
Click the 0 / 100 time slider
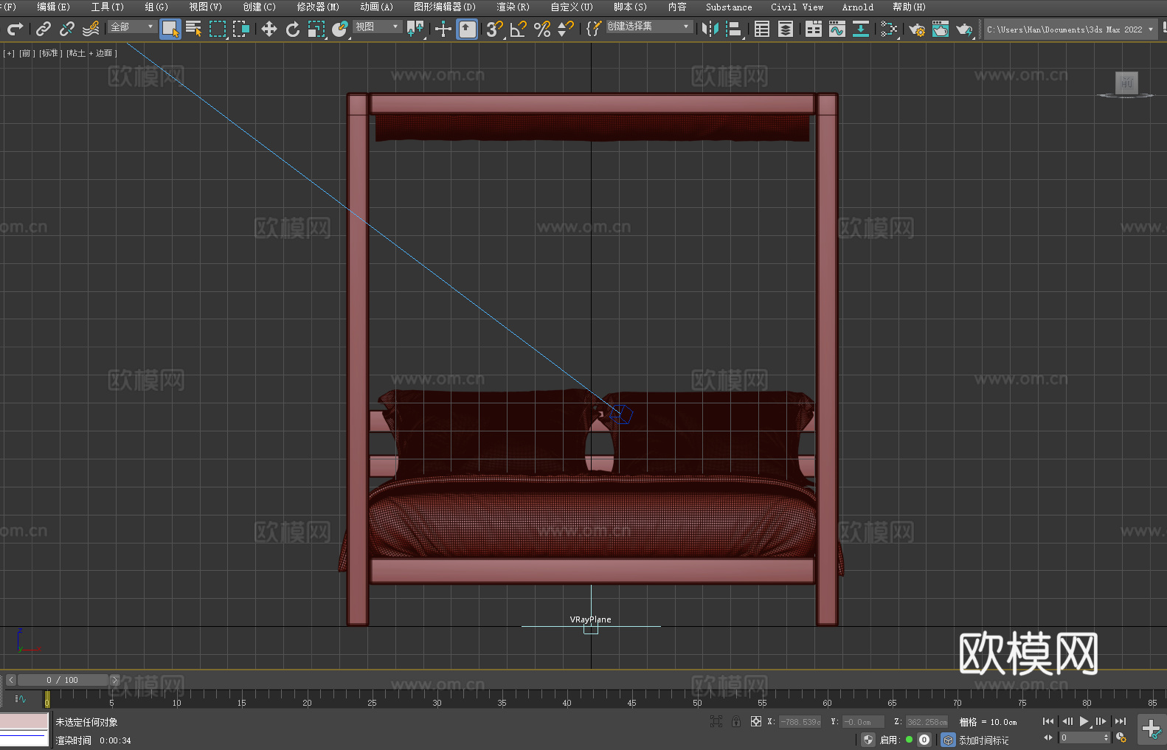(63, 680)
